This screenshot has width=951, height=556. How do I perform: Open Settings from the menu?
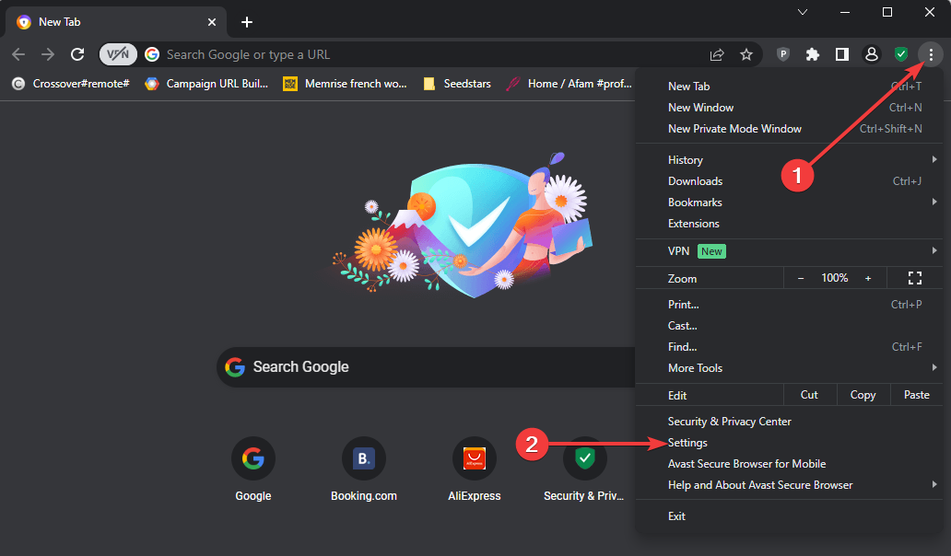click(x=789, y=443)
